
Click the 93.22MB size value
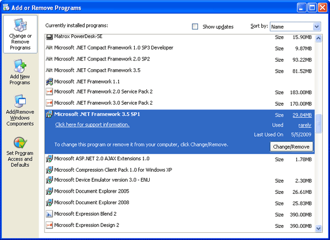click(x=302, y=60)
